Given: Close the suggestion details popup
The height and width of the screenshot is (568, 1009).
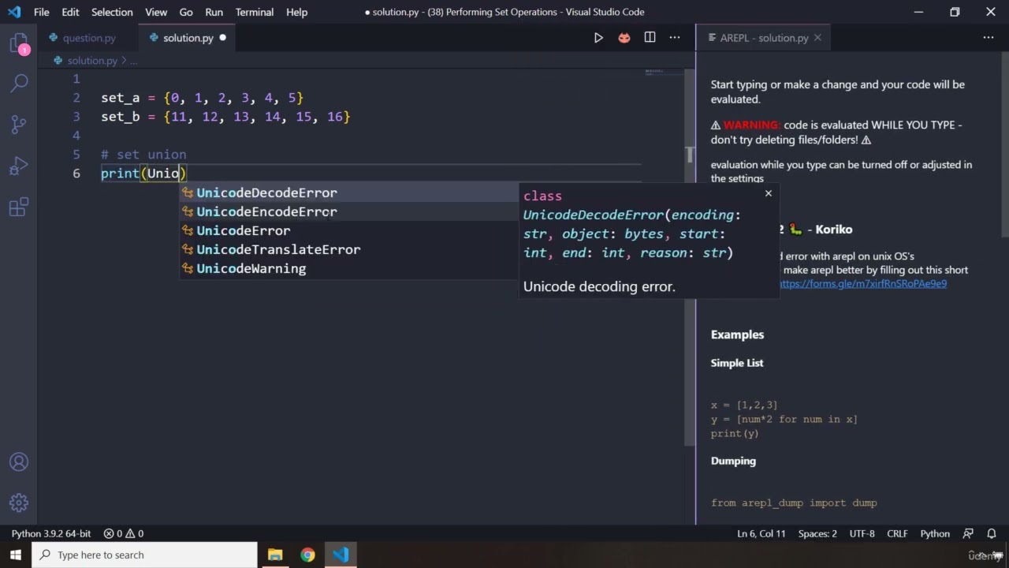Looking at the screenshot, I should pos(769,192).
